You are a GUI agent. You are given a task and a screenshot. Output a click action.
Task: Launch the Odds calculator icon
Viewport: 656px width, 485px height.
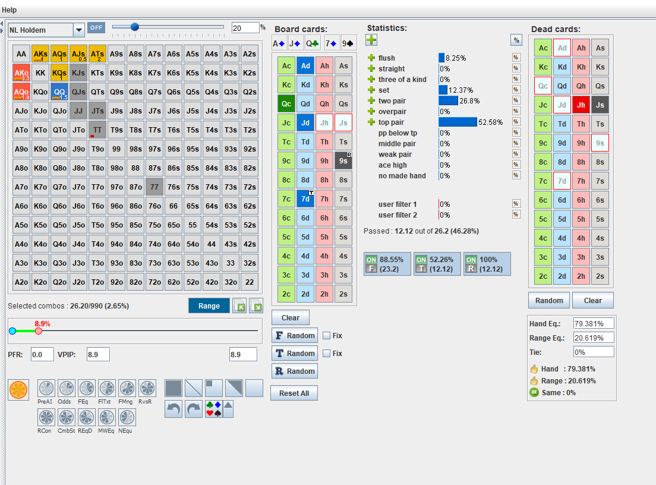pyautogui.click(x=67, y=389)
